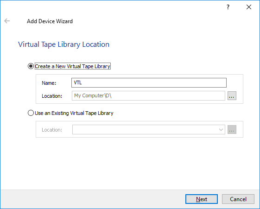
Task: Click the My Computer\D\ location field
Action: coord(148,95)
